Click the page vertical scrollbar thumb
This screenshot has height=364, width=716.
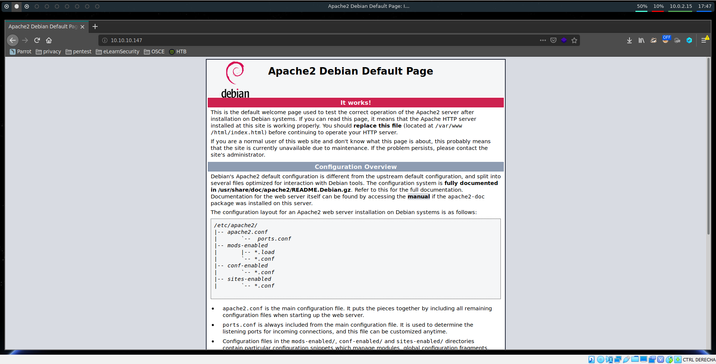pyautogui.click(x=709, y=146)
